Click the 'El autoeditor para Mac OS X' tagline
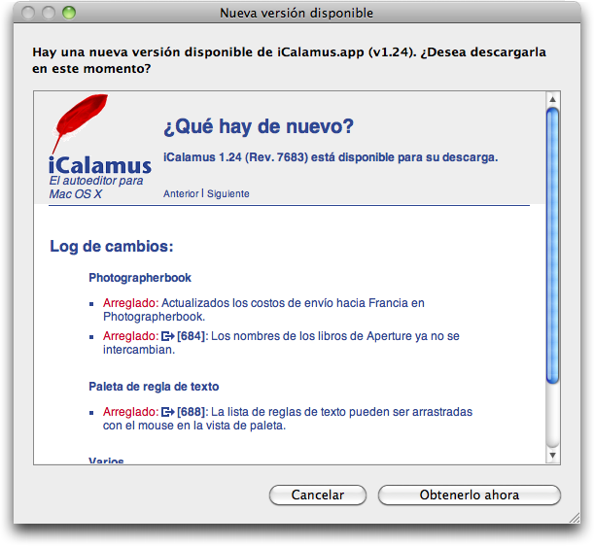The image size is (594, 546). coord(96,188)
